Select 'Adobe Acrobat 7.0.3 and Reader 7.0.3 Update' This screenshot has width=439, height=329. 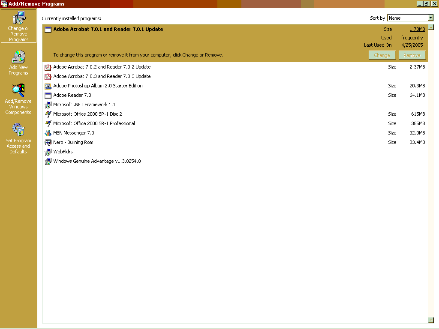click(235, 76)
